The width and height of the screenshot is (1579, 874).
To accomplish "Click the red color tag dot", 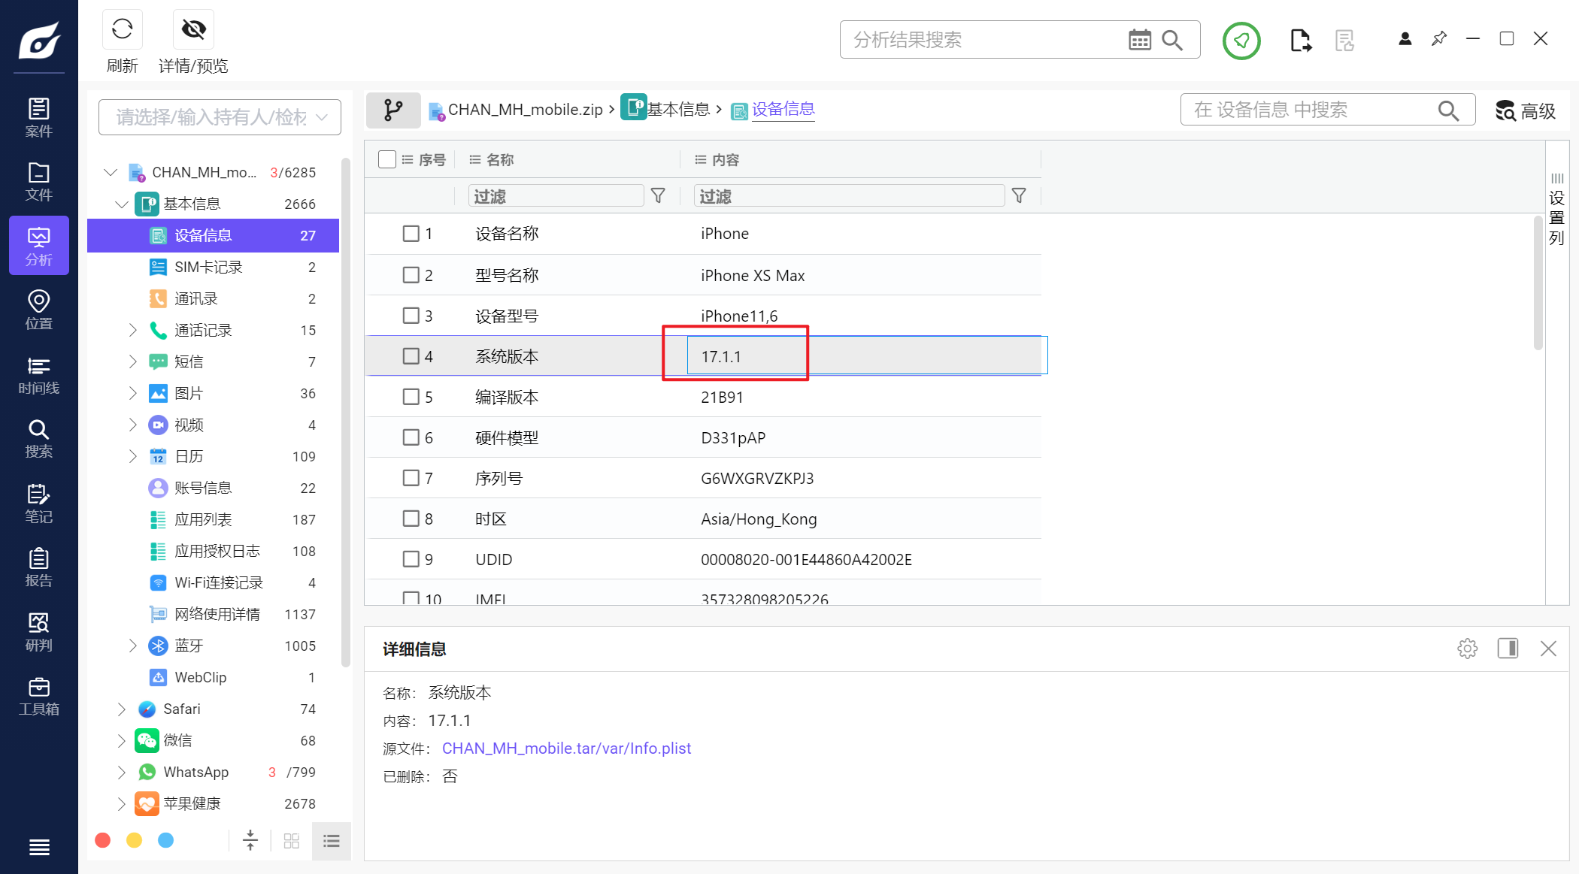I will pyautogui.click(x=103, y=840).
